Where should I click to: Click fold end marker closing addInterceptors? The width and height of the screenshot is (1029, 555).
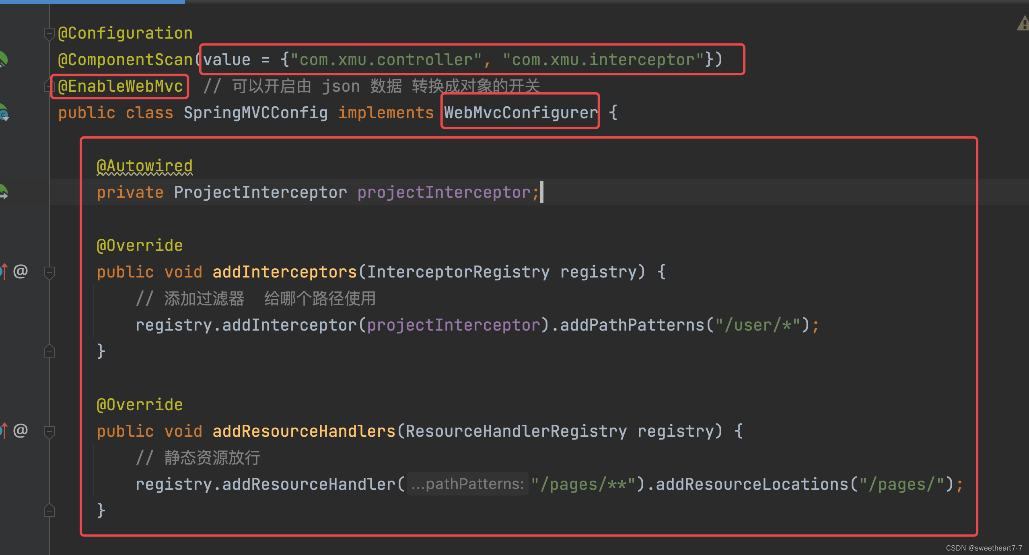click(49, 351)
